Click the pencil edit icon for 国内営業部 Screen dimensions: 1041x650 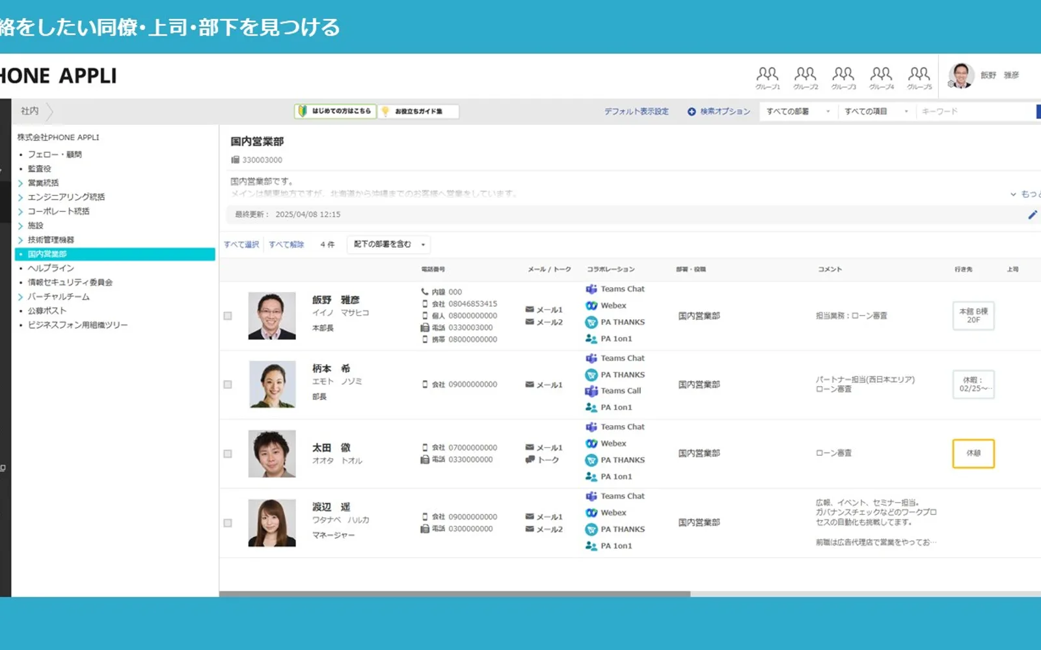coord(1032,214)
